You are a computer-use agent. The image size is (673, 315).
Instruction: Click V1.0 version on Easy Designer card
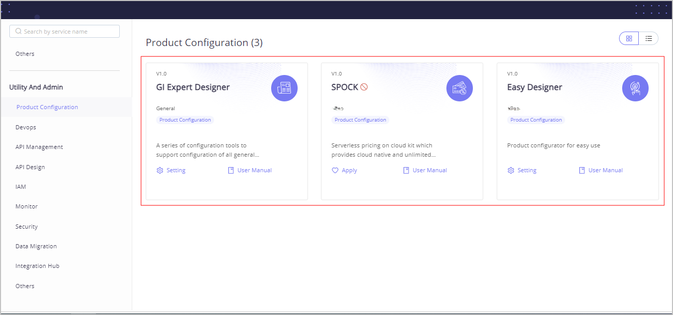(512, 74)
